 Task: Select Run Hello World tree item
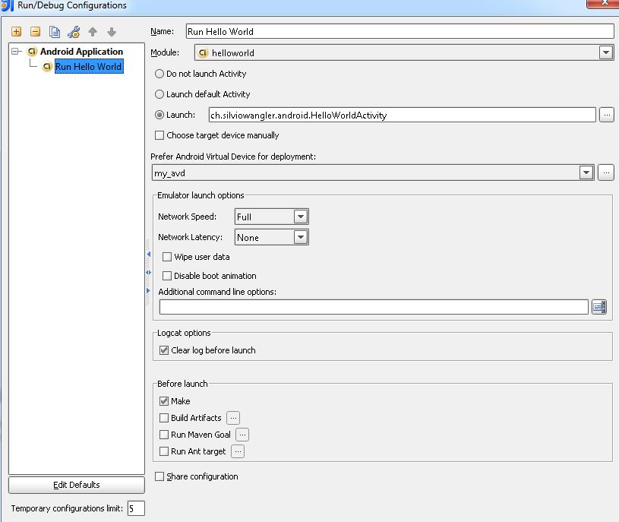[x=89, y=66]
